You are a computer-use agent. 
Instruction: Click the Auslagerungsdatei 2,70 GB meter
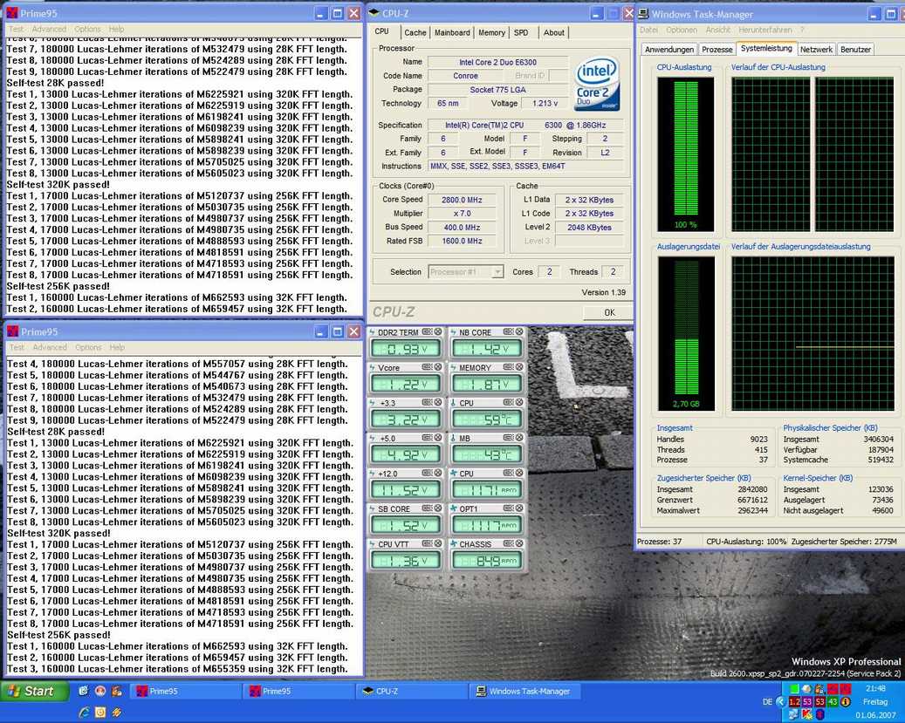coord(686,333)
